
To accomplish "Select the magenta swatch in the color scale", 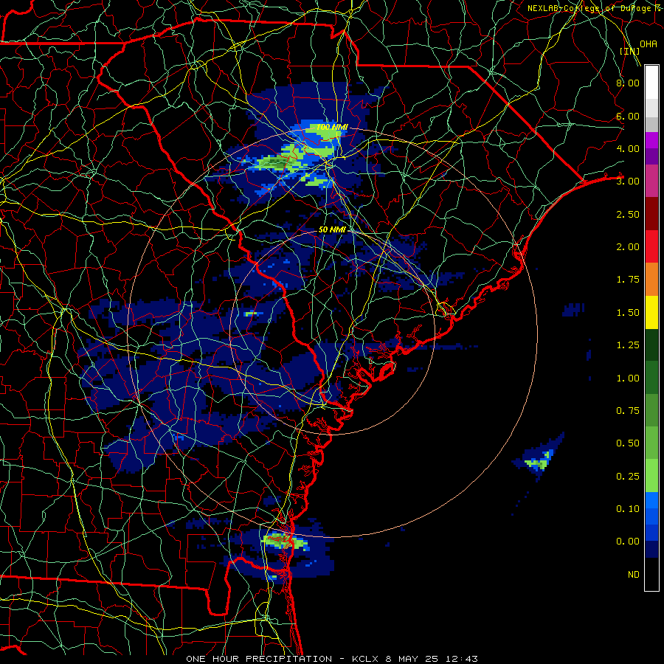I will coord(651,140).
